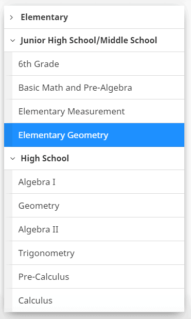Choose the Trigonometry item
The height and width of the screenshot is (319, 191).
tap(98, 253)
